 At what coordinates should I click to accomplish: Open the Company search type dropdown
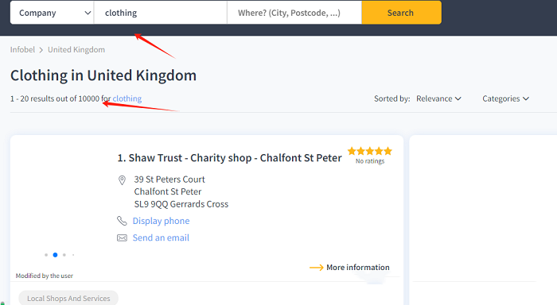click(53, 13)
